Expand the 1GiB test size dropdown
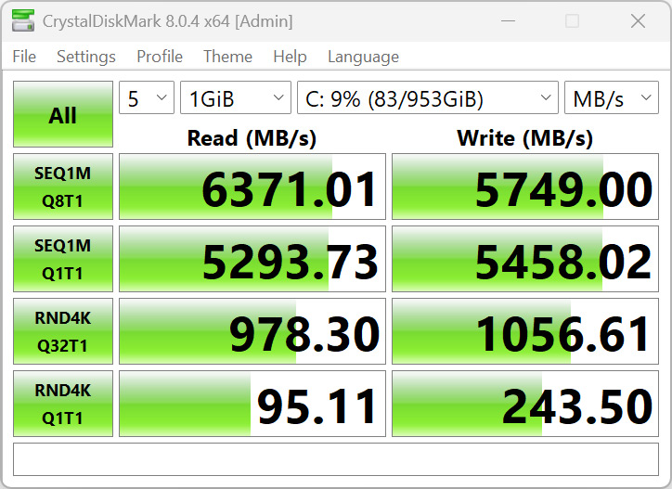This screenshot has height=489, width=672. click(236, 98)
